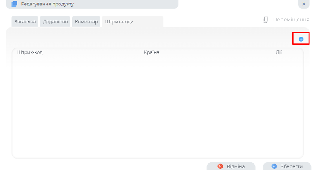Viewport: 314px width, 170px height.
Task: Click the Країна column header
Action: [x=152, y=52]
